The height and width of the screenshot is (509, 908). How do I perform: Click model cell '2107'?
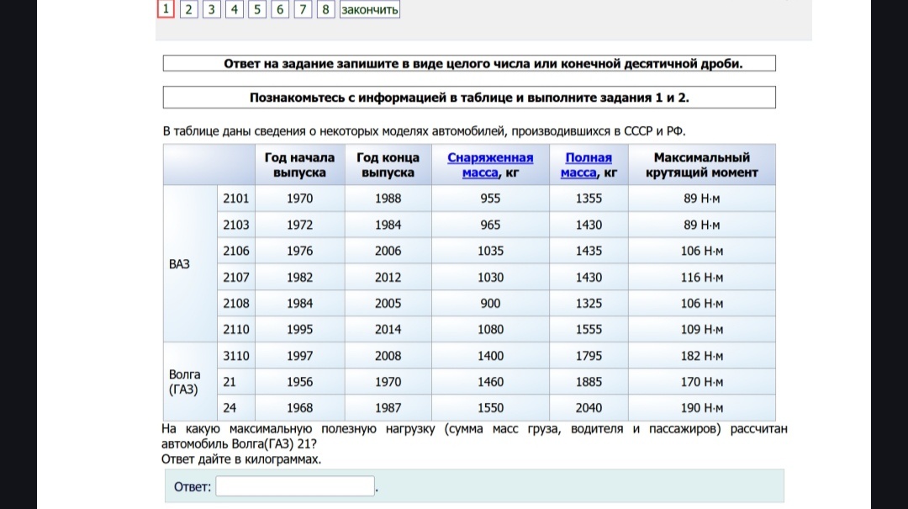tap(236, 277)
